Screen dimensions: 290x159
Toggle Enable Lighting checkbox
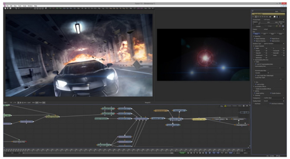pyautogui.click(x=255, y=93)
